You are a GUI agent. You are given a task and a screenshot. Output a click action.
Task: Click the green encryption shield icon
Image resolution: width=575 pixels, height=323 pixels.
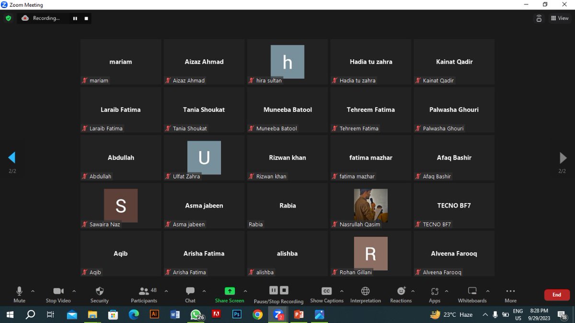click(8, 18)
